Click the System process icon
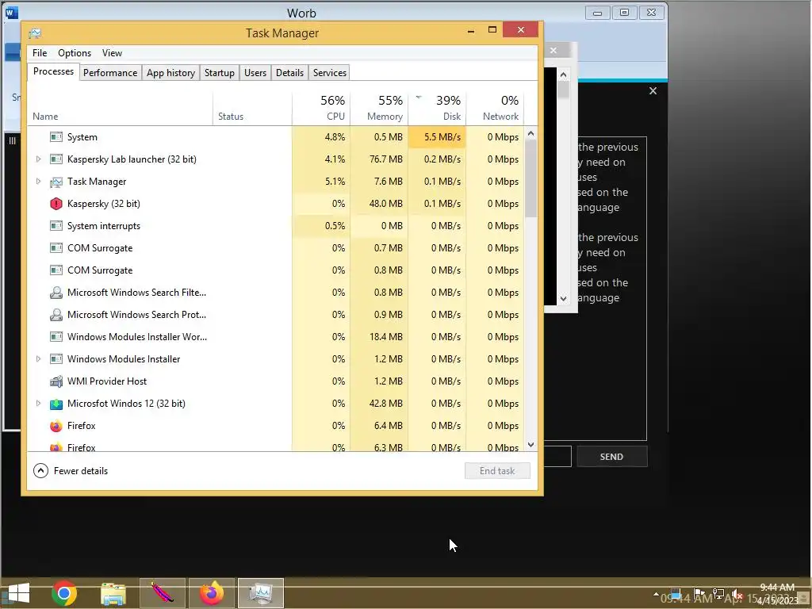 [x=56, y=137]
